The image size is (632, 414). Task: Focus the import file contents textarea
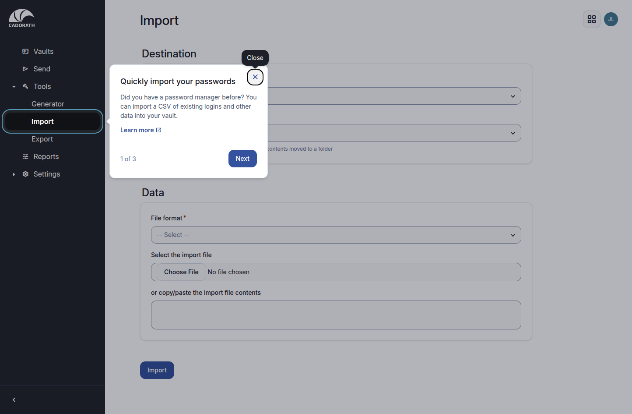[336, 315]
